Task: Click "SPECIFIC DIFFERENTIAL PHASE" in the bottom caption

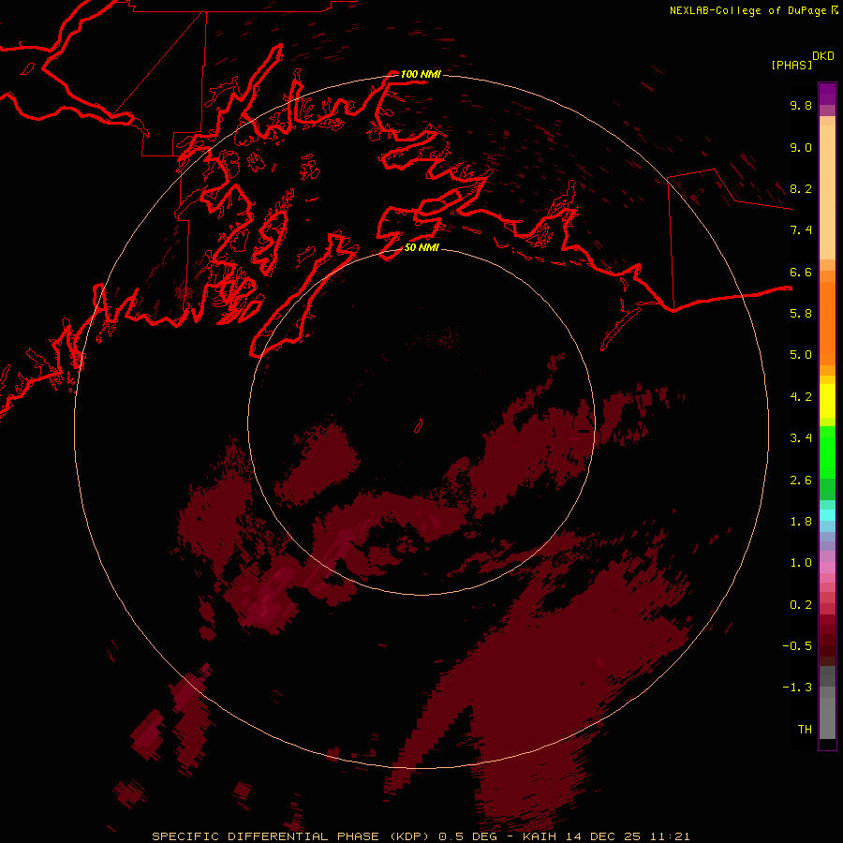Action: [x=266, y=836]
